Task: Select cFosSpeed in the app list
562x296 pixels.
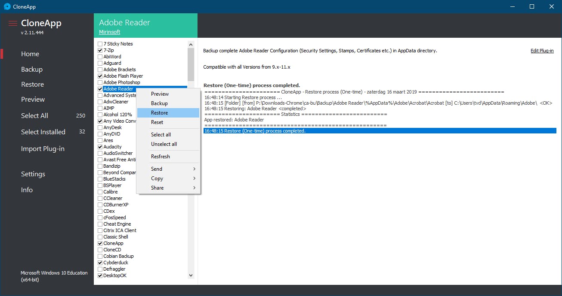Action: pyautogui.click(x=114, y=217)
